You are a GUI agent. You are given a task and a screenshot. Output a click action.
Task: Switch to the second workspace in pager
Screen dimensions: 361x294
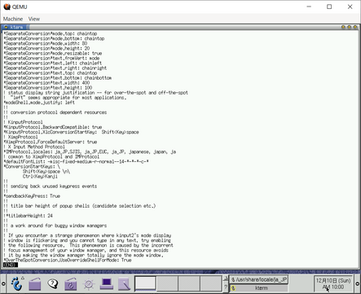click(x=167, y=283)
